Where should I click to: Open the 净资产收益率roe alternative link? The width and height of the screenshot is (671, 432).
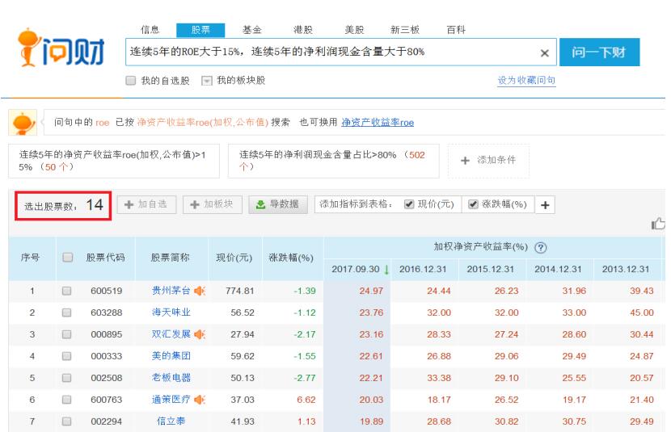(x=378, y=123)
